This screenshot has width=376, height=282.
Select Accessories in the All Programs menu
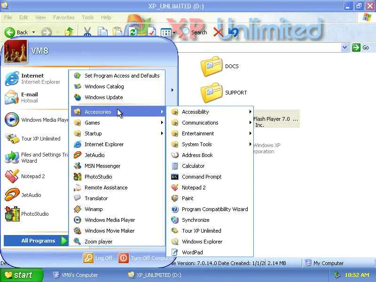pos(118,112)
